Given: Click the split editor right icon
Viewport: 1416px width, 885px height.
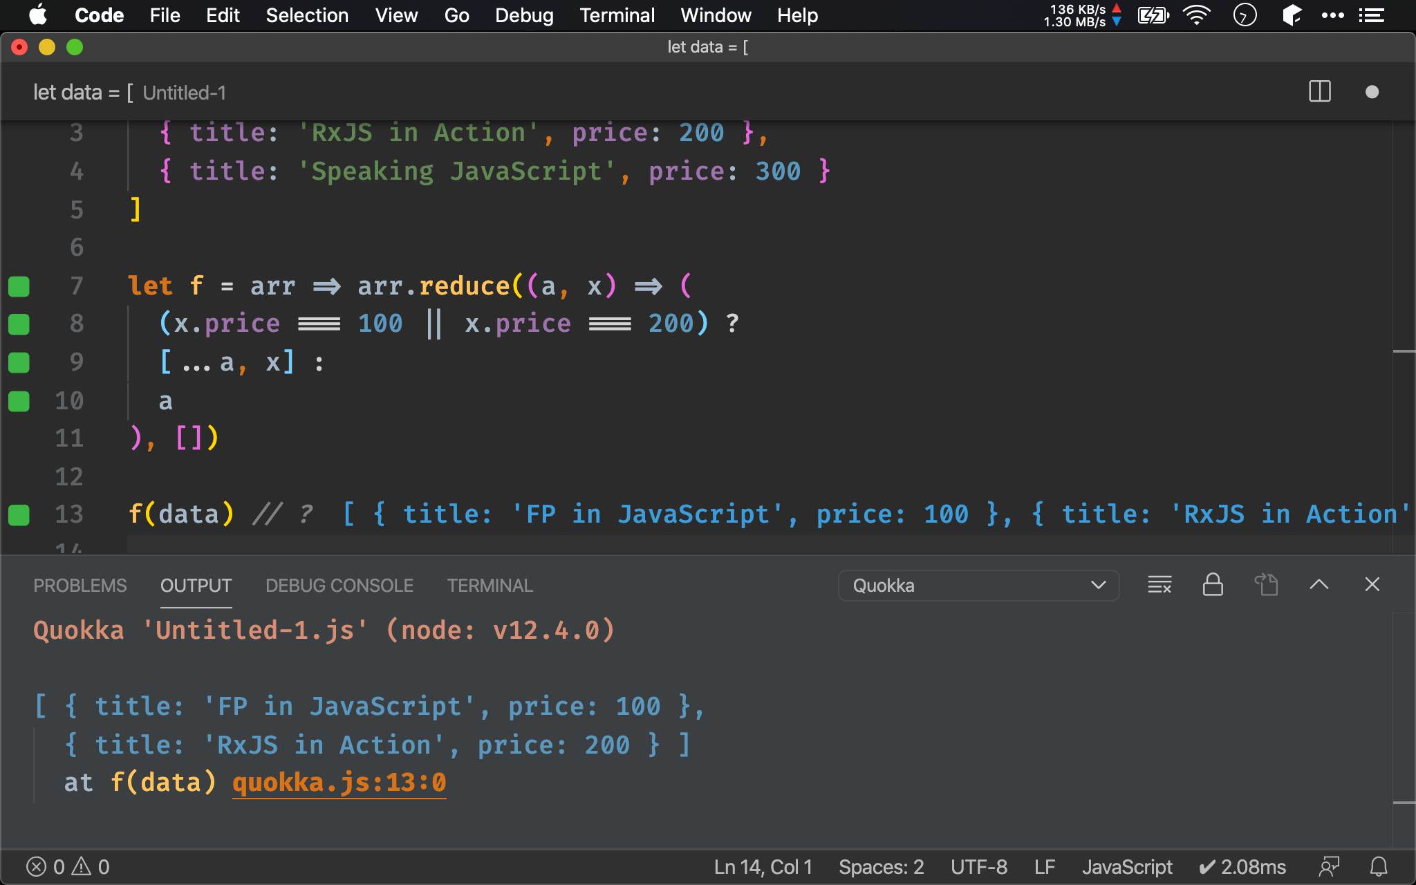Looking at the screenshot, I should (x=1320, y=91).
